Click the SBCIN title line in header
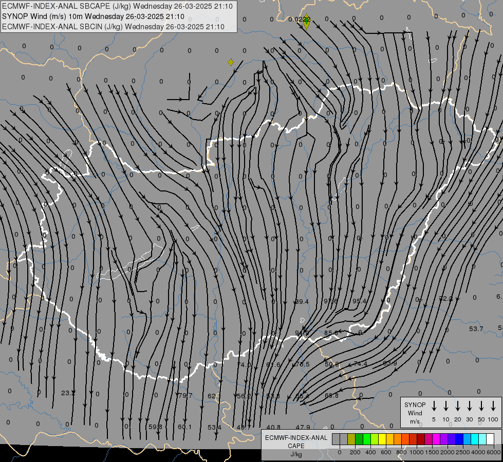This screenshot has width=503, height=462. (x=113, y=27)
